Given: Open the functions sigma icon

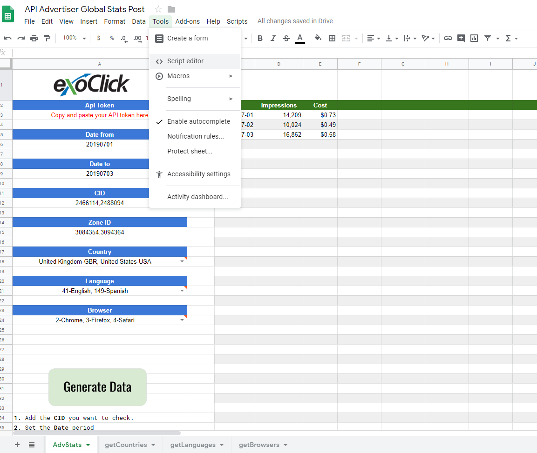Looking at the screenshot, I should click(508, 38).
